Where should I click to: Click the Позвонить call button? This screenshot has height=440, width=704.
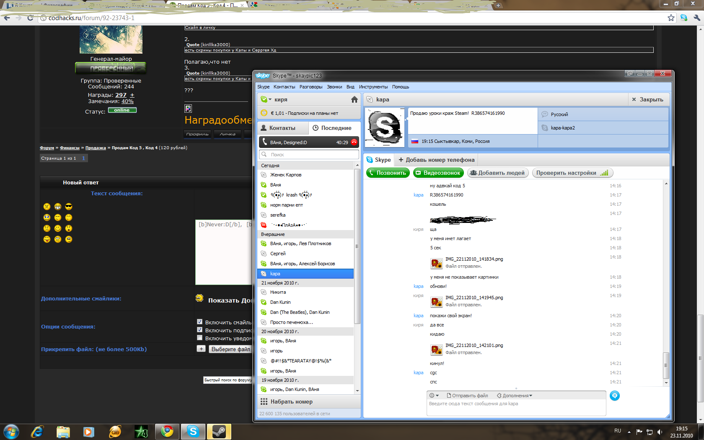pyautogui.click(x=388, y=173)
